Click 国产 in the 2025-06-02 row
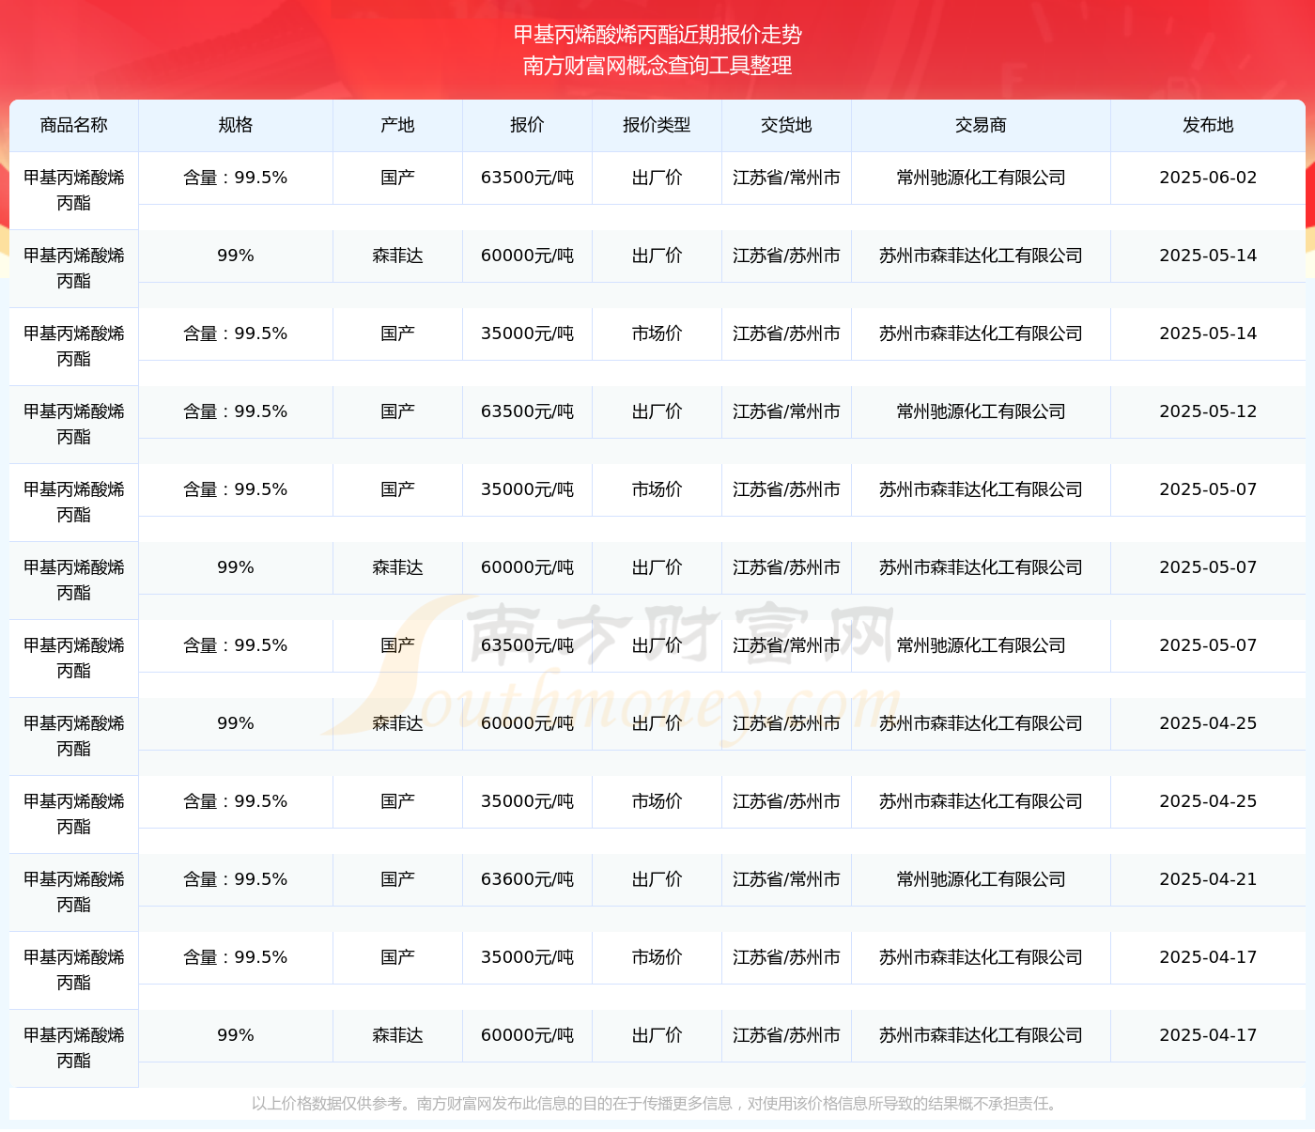Image resolution: width=1315 pixels, height=1132 pixels. click(397, 178)
